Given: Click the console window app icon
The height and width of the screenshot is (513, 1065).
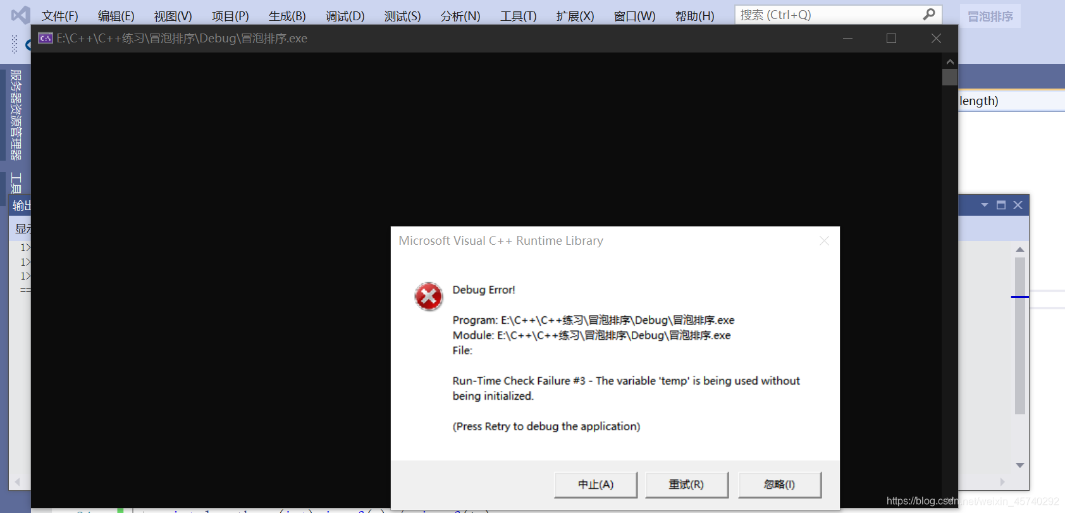Looking at the screenshot, I should [x=45, y=39].
